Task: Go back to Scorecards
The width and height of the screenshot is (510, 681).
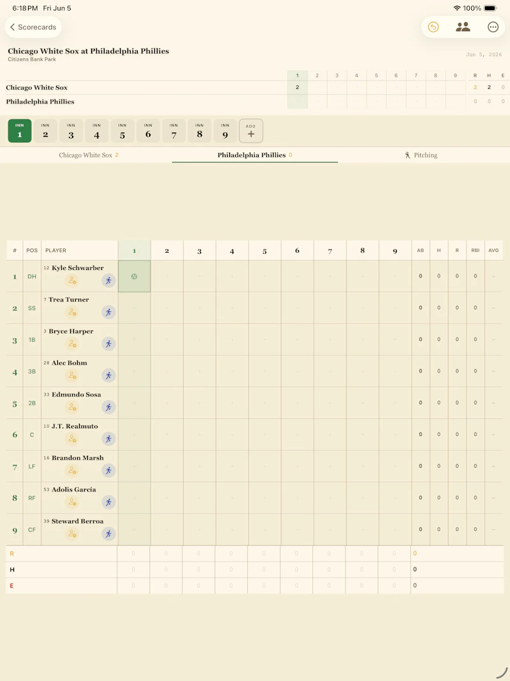Action: [33, 27]
